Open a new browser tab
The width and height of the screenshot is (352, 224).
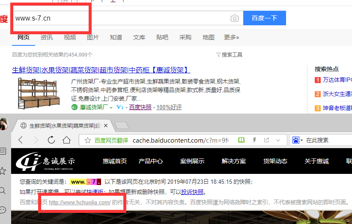pos(122,125)
